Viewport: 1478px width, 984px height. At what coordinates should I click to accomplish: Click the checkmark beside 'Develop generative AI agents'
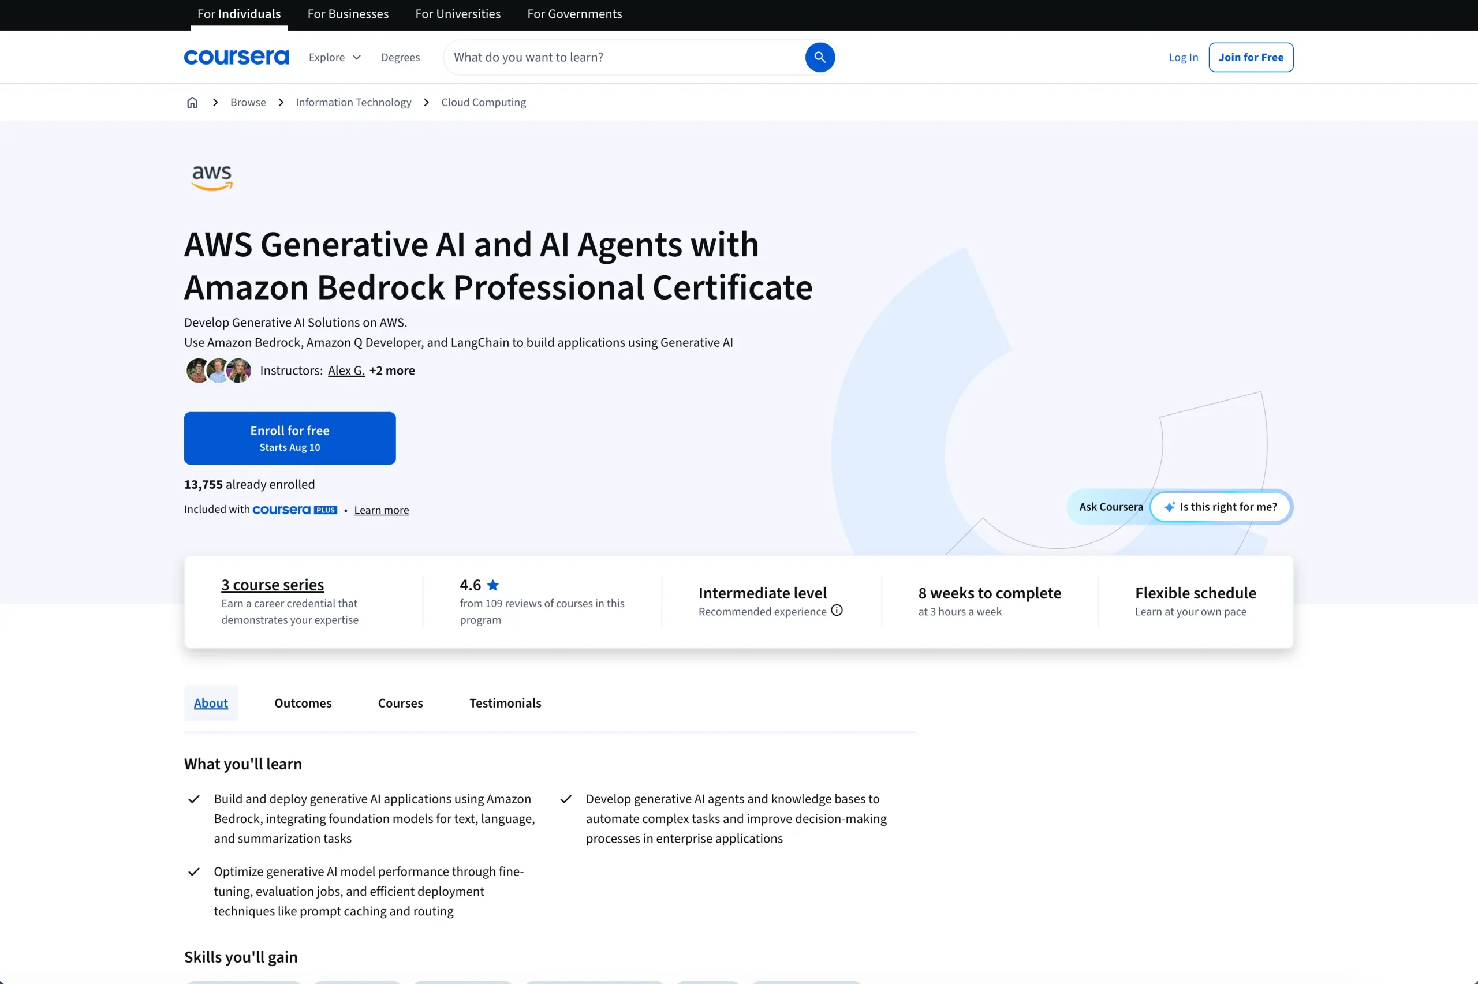(566, 799)
